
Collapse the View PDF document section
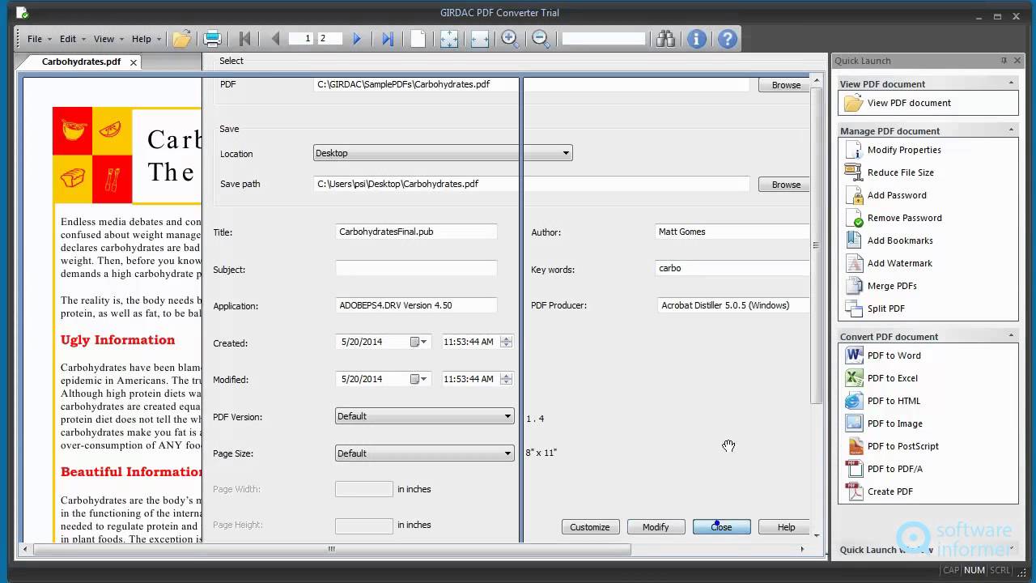tap(1011, 83)
